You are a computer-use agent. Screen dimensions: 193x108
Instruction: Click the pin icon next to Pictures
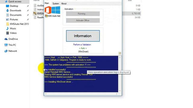28,19
